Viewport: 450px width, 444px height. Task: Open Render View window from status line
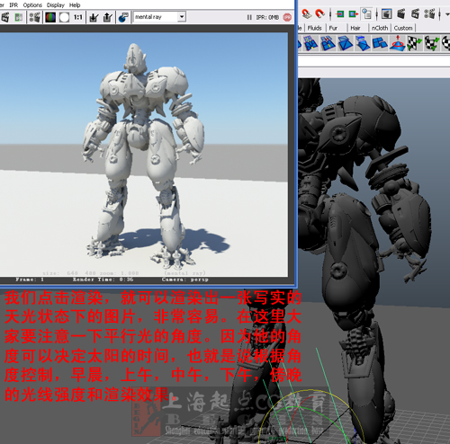(386, 13)
